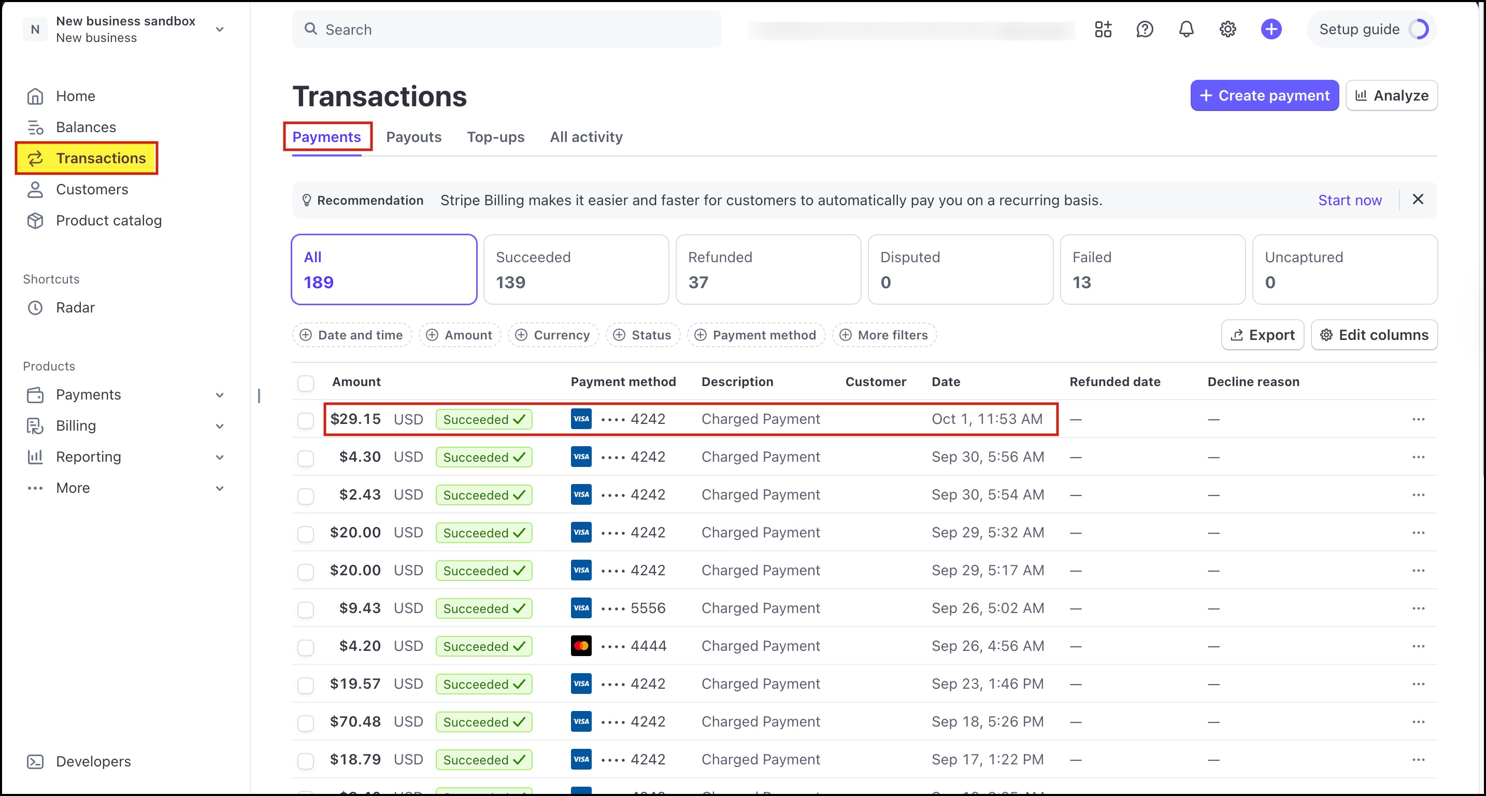Check the select-all checkbox in header

coord(305,382)
